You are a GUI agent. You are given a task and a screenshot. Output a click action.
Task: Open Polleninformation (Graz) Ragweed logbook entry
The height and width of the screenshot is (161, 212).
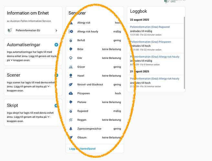(150, 27)
